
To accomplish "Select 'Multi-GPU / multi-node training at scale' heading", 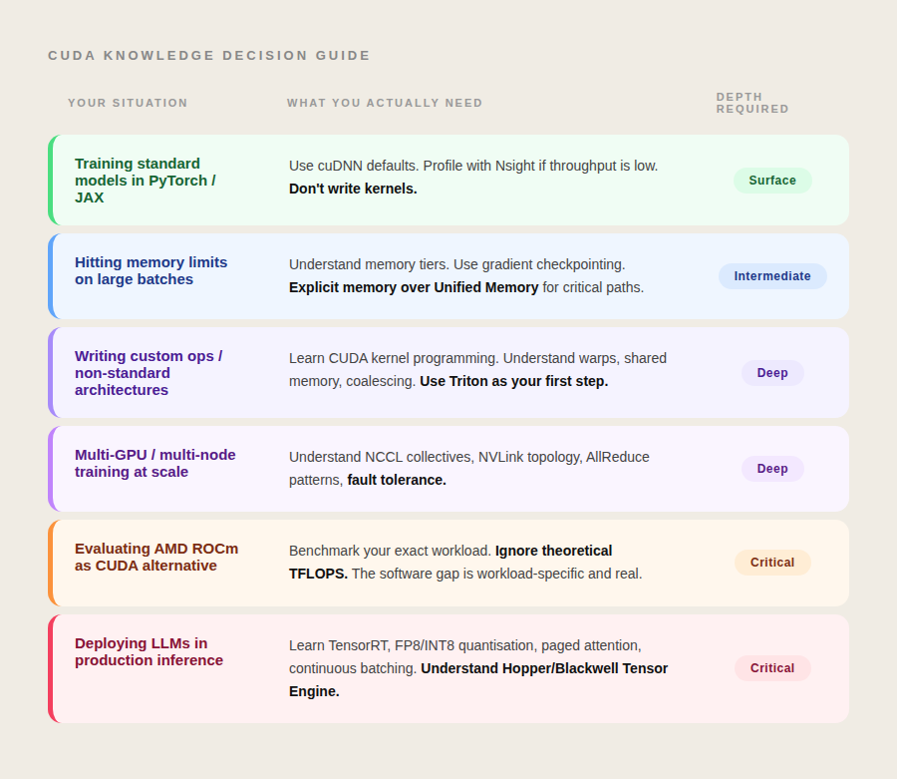I will point(155,463).
